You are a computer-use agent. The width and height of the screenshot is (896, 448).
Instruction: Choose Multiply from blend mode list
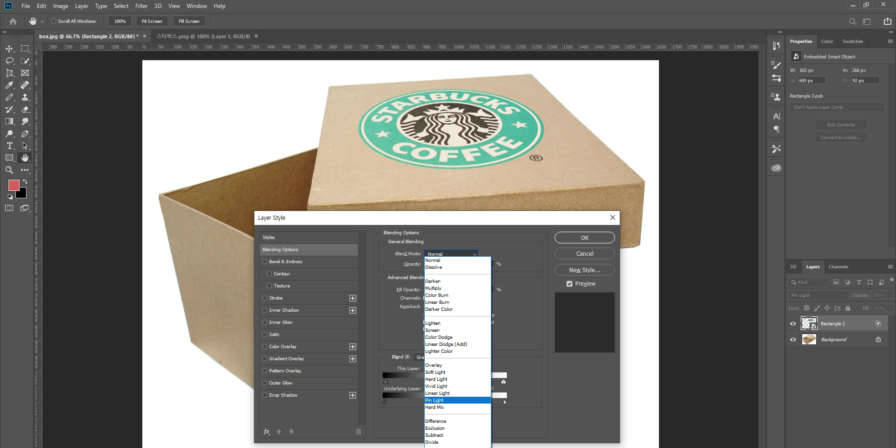[x=457, y=288]
